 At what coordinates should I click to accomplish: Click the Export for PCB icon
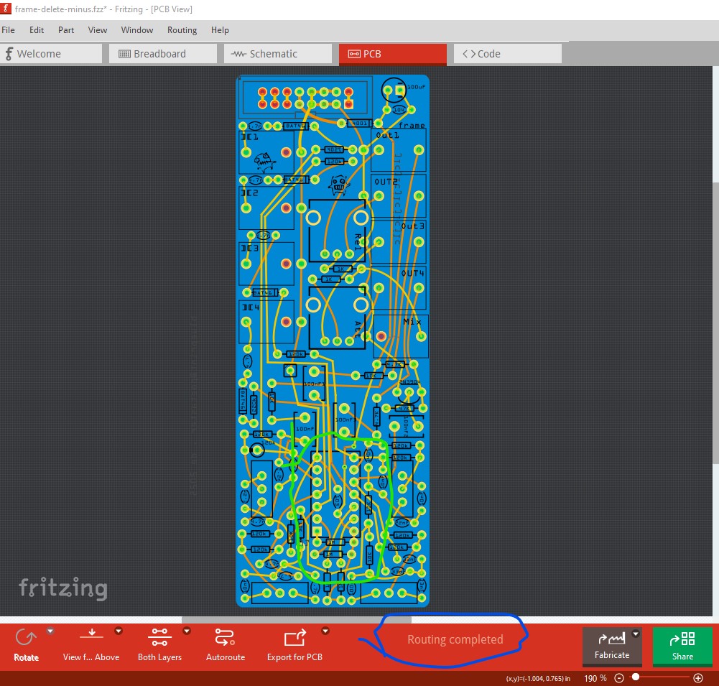click(x=294, y=637)
